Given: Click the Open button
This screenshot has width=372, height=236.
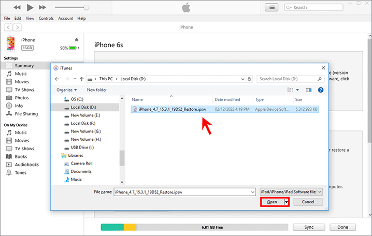Looking at the screenshot, I should click(272, 202).
